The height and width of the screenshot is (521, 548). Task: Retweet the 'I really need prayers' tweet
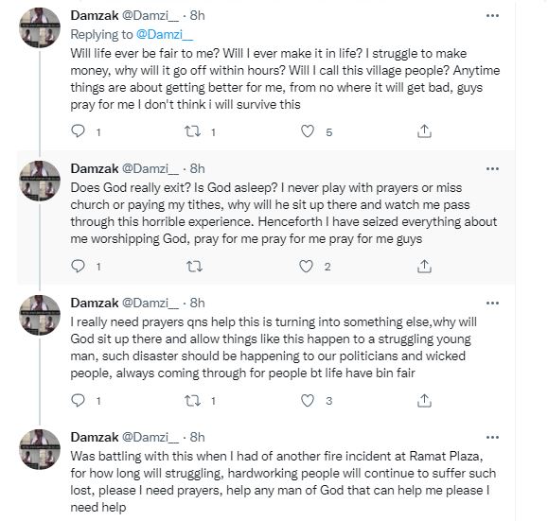click(192, 400)
